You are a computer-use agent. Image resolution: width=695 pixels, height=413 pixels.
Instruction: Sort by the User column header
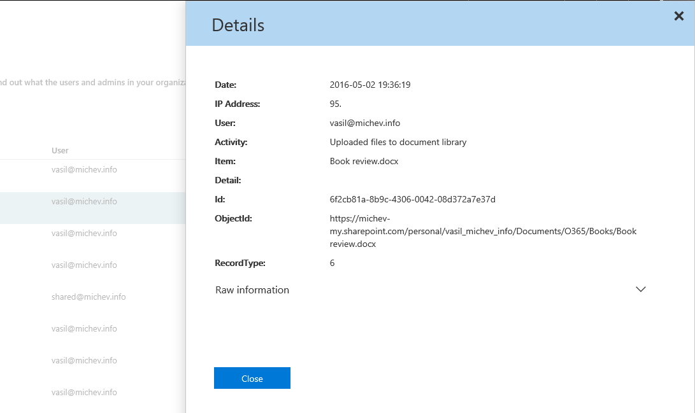tap(60, 150)
